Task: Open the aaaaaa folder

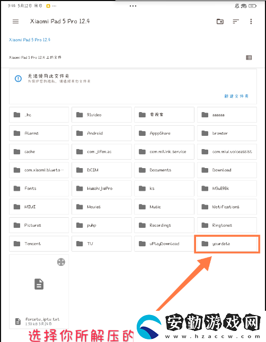Action: coord(227,115)
